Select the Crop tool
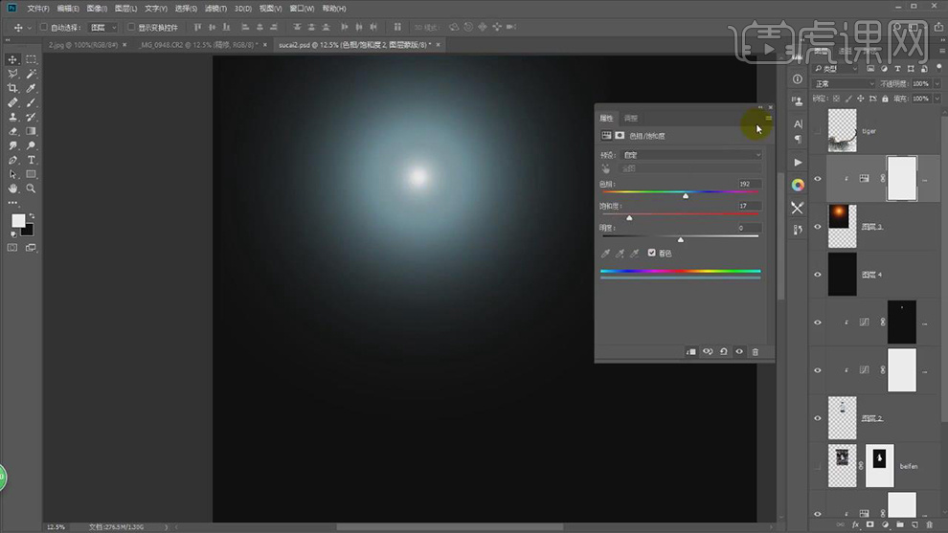This screenshot has height=533, width=948. click(x=12, y=88)
